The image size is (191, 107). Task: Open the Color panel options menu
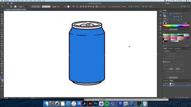tap(190, 11)
